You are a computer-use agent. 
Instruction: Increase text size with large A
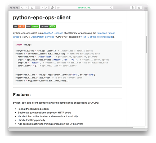point(46,8)
